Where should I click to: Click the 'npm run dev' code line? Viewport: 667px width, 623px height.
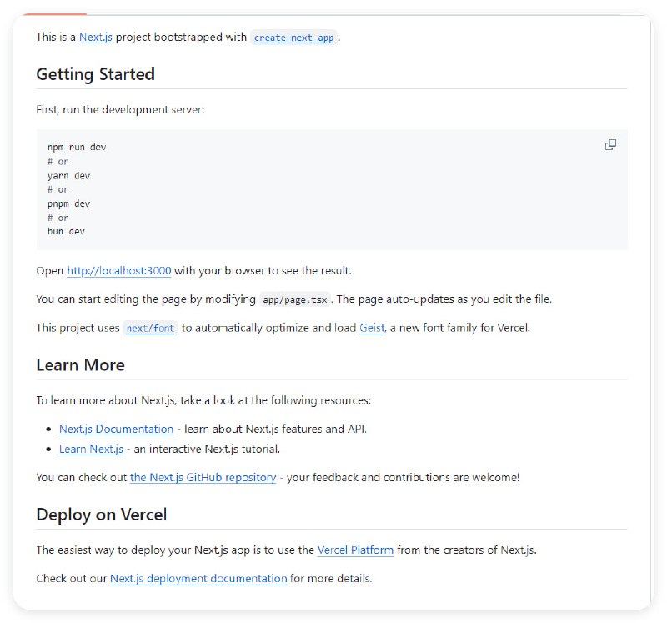coord(77,148)
